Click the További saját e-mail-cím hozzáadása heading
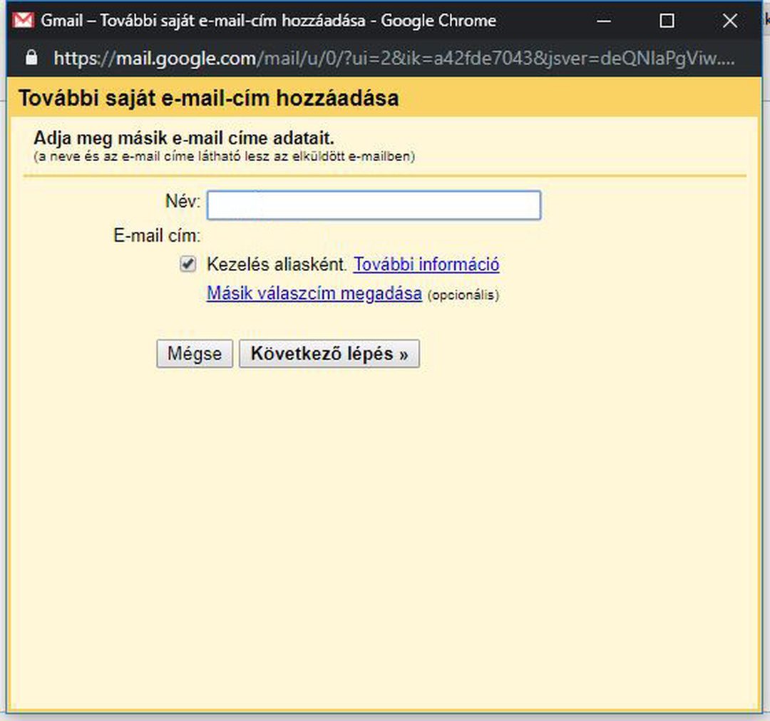Screen dimensions: 770x721 [209, 98]
